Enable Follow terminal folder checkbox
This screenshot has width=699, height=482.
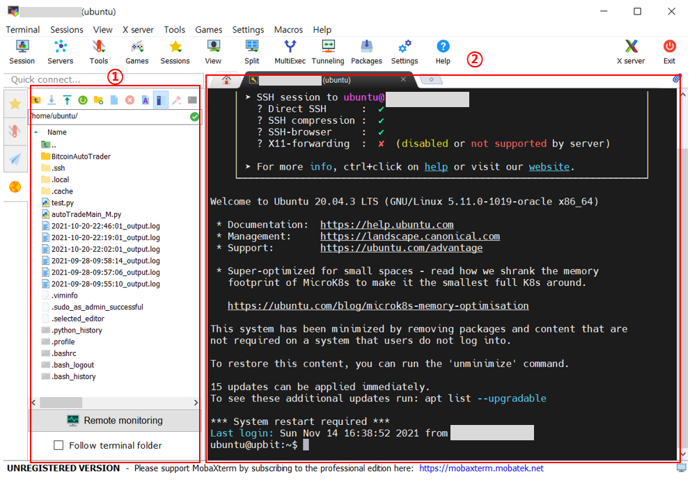(58, 445)
